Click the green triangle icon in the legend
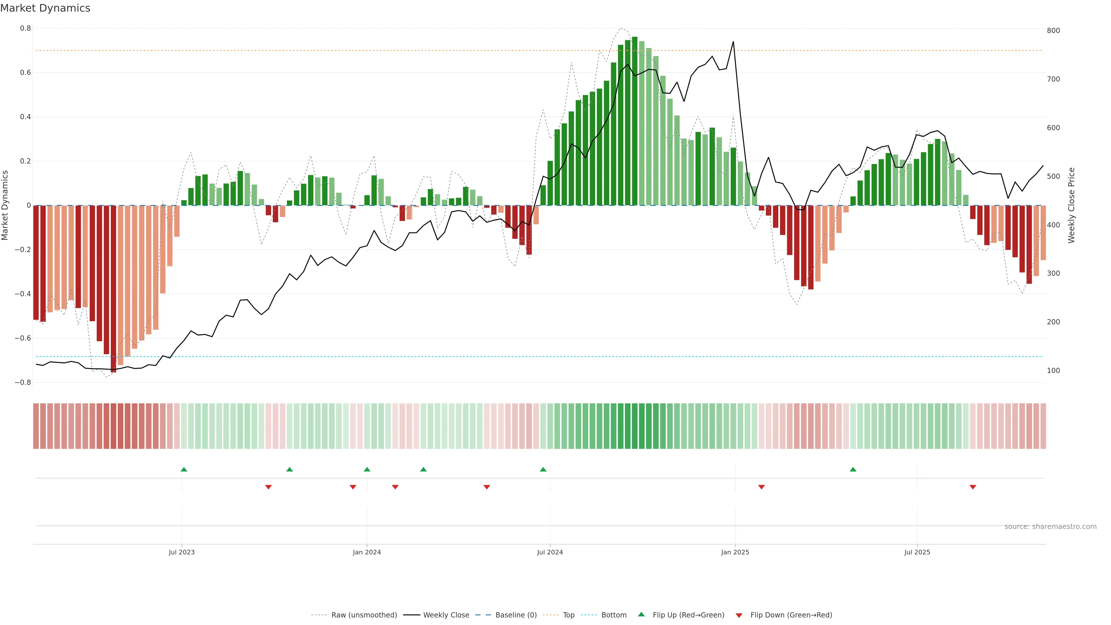Image resolution: width=1111 pixels, height=625 pixels. pyautogui.click(x=641, y=614)
